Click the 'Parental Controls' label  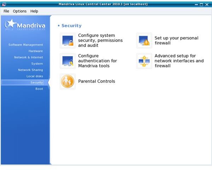pos(96,81)
